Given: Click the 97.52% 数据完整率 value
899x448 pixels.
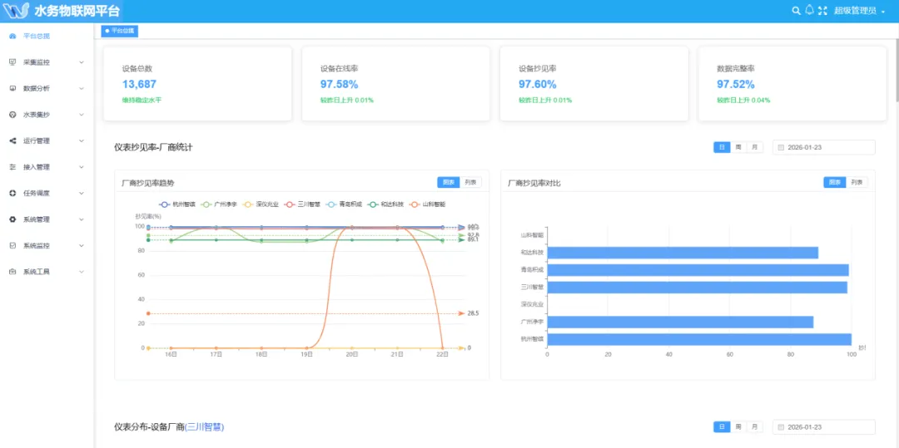Looking at the screenshot, I should (736, 85).
